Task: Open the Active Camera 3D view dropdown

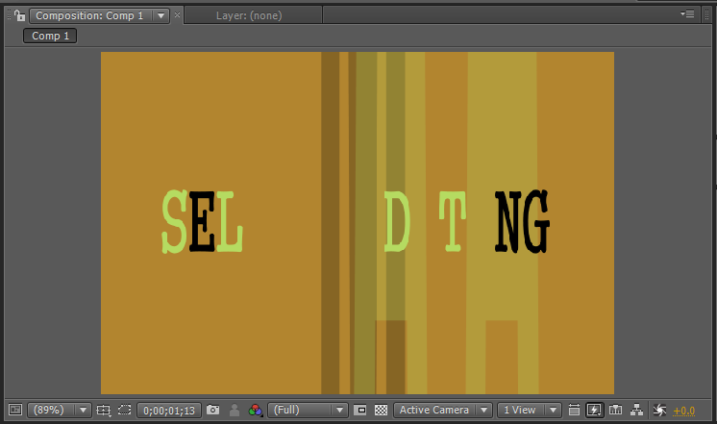Action: 443,410
